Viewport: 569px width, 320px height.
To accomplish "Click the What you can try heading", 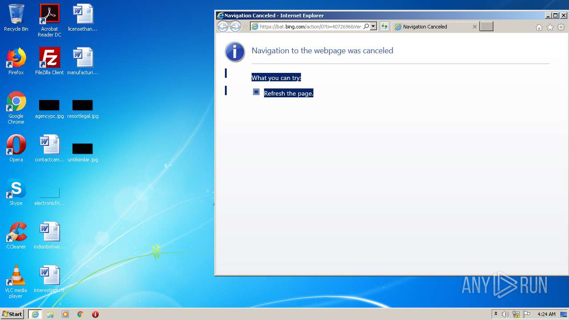I will click(276, 78).
